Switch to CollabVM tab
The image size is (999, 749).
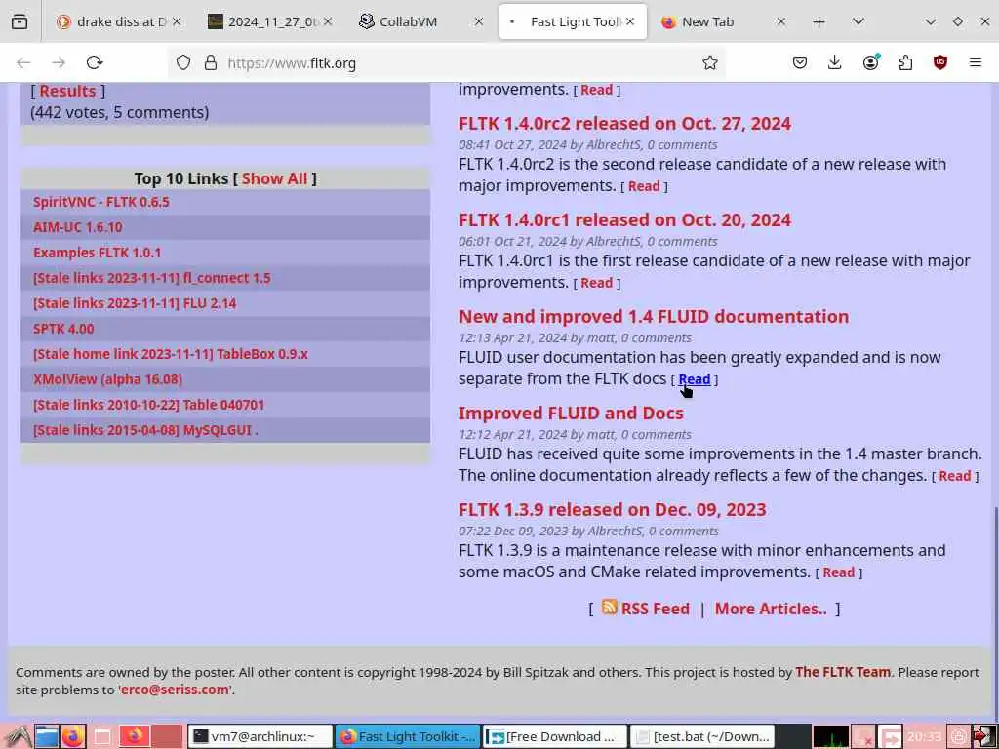tap(421, 21)
